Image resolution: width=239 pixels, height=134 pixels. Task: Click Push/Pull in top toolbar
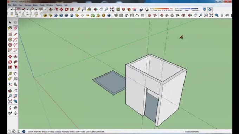click(x=51, y=9)
